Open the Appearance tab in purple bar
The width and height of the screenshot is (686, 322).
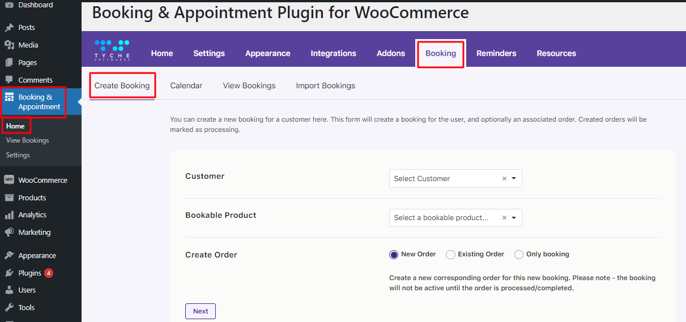coord(268,53)
